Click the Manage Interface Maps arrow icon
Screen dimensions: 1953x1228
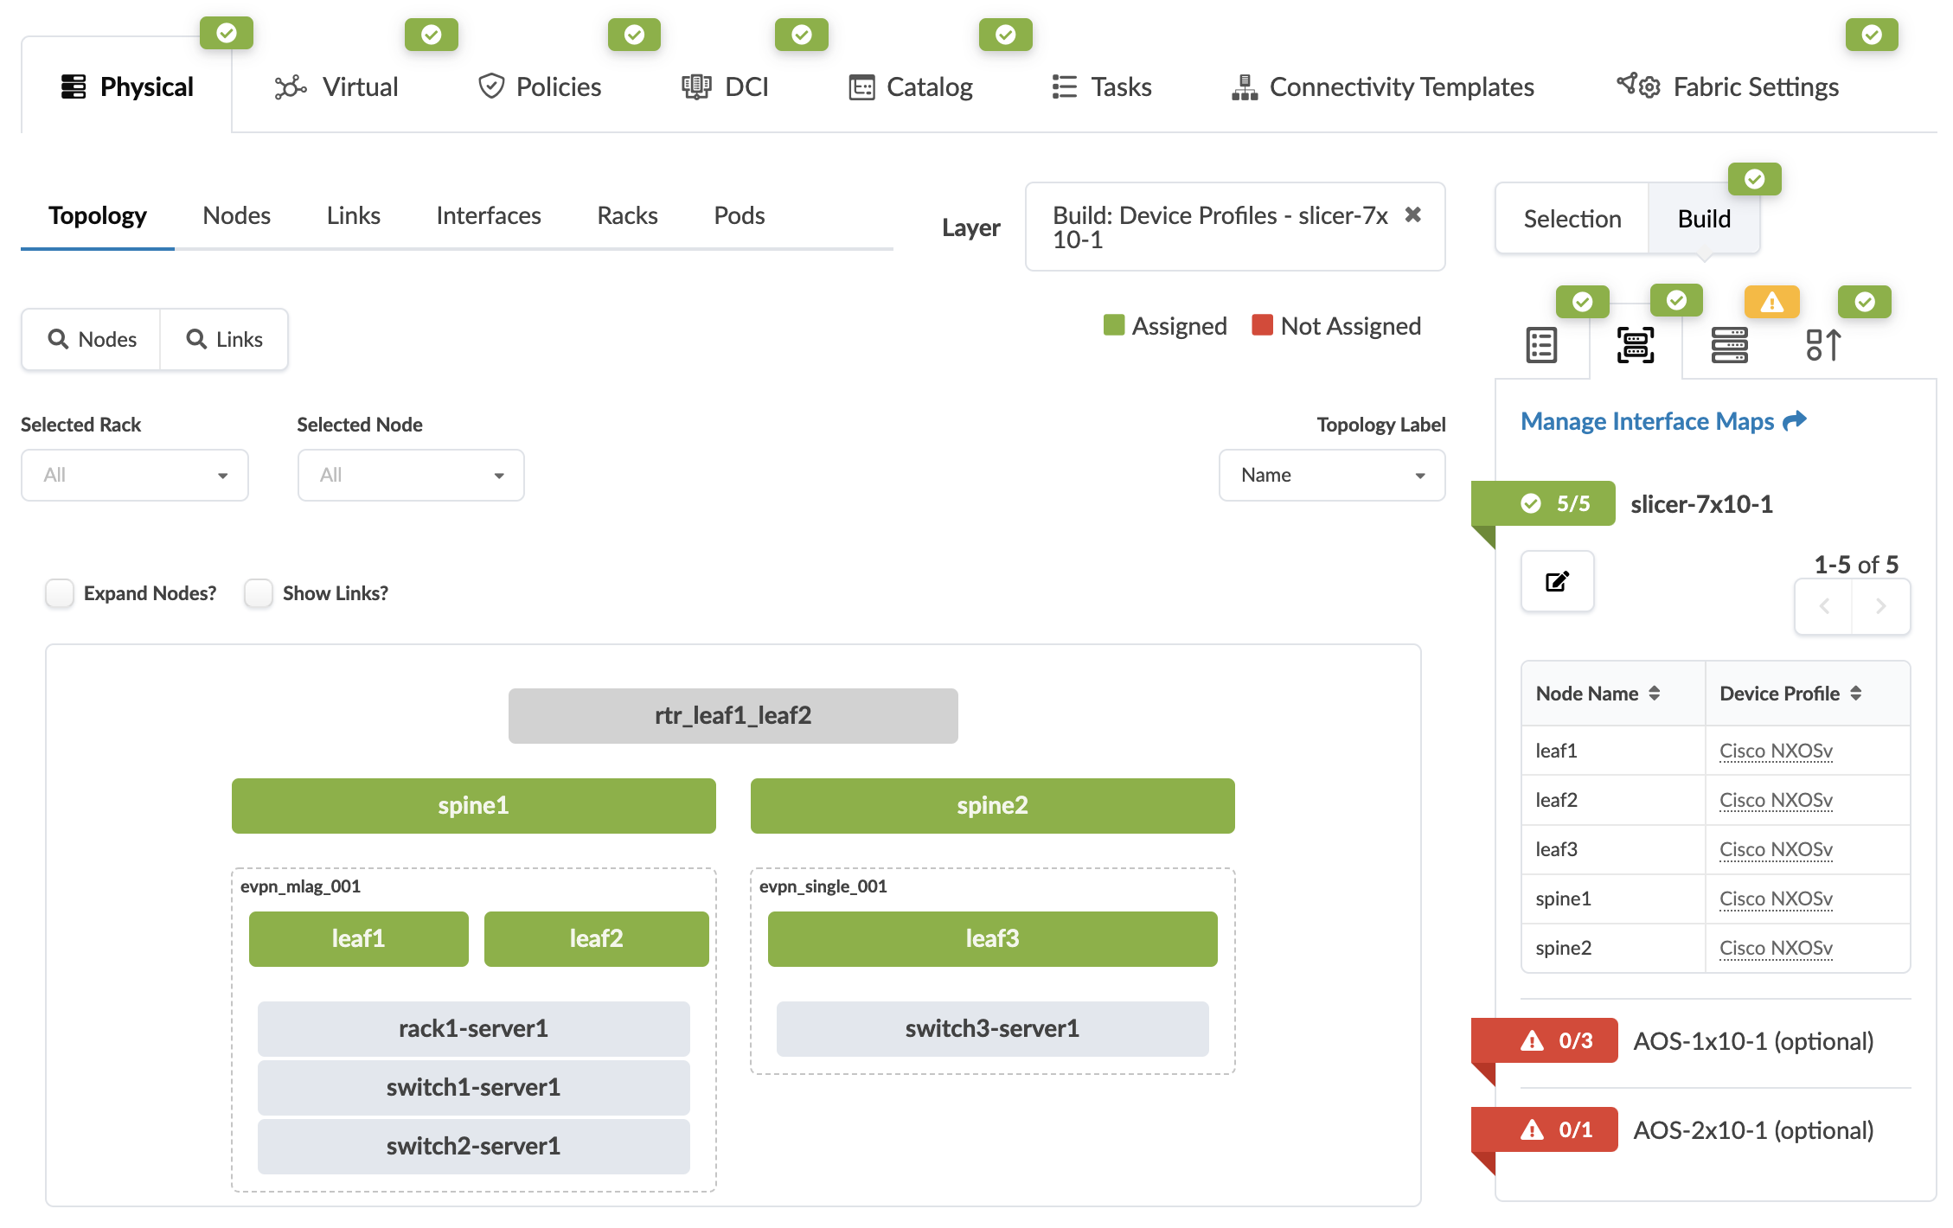[1795, 420]
